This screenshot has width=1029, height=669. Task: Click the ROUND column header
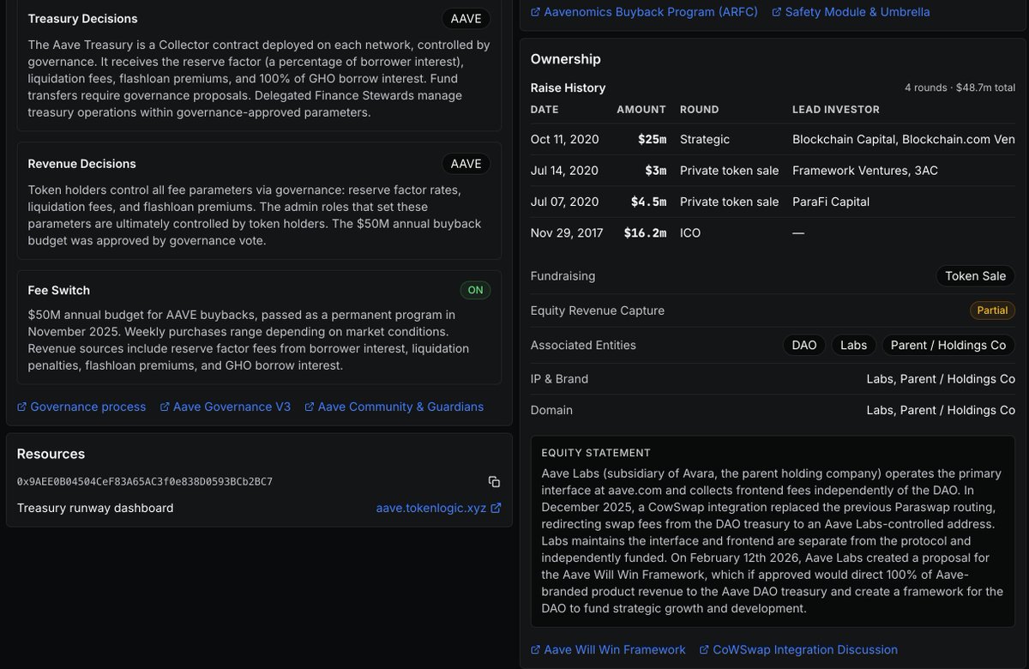tap(700, 110)
